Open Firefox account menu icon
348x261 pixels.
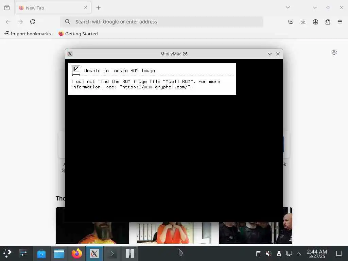point(315,22)
